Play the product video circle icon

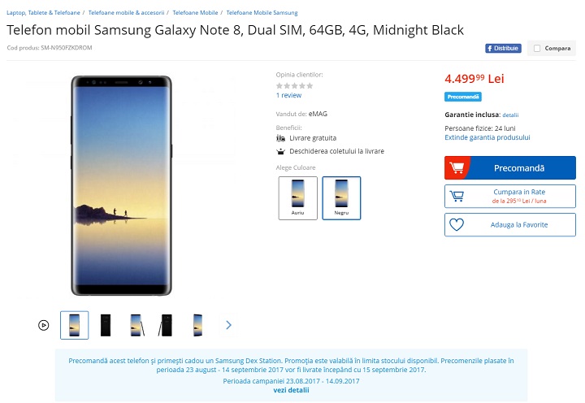43,325
